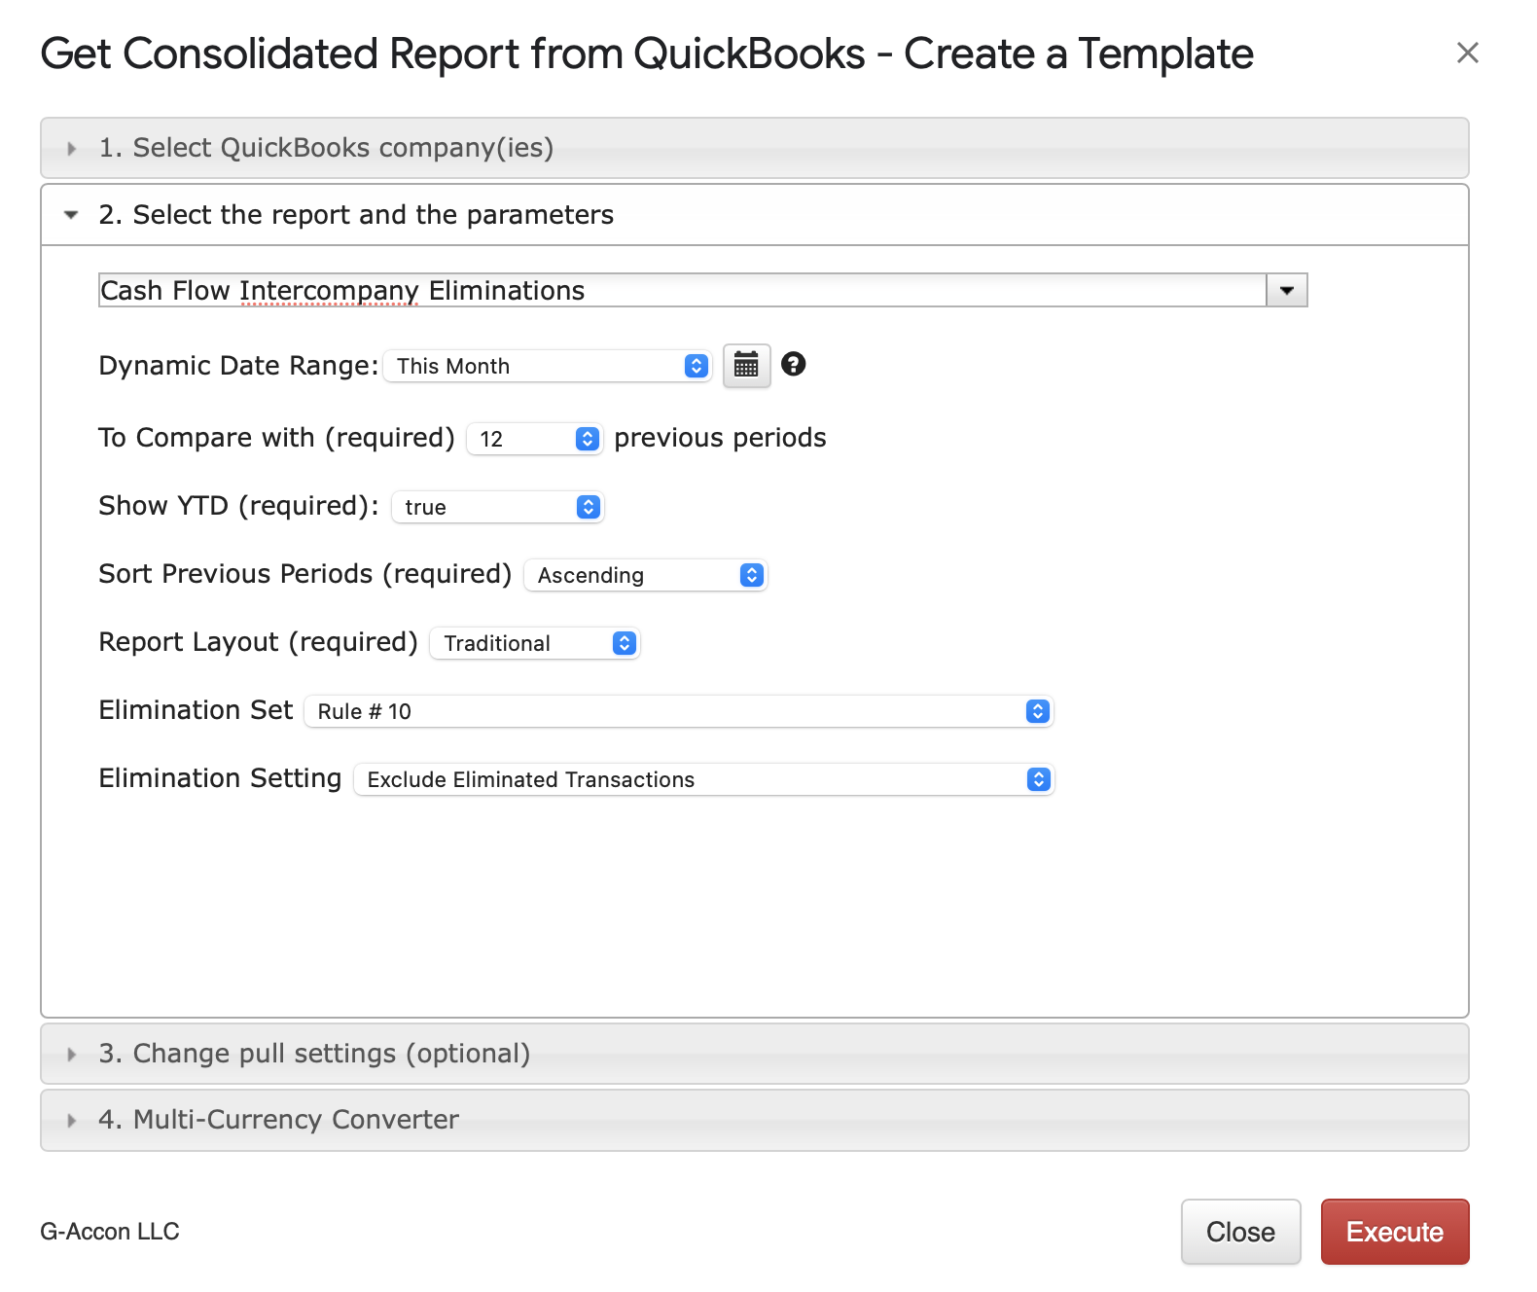
Task: Click the Cash Flow Intercompany Eliminations field
Action: pos(683,290)
